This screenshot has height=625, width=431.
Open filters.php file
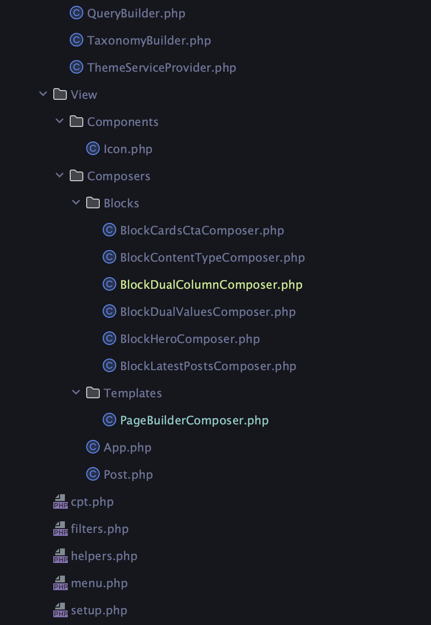click(100, 529)
